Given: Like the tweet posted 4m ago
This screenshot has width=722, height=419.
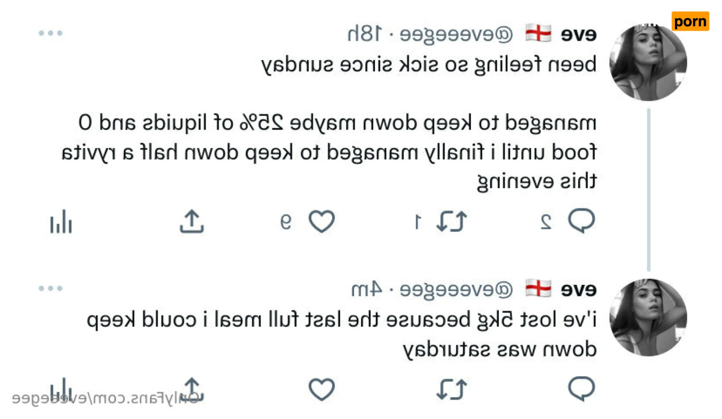Looking at the screenshot, I should (321, 389).
